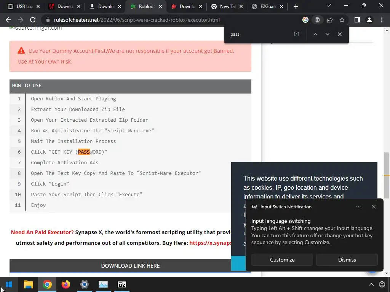Go to previous find result
This screenshot has height=292, width=390.
pyautogui.click(x=315, y=34)
